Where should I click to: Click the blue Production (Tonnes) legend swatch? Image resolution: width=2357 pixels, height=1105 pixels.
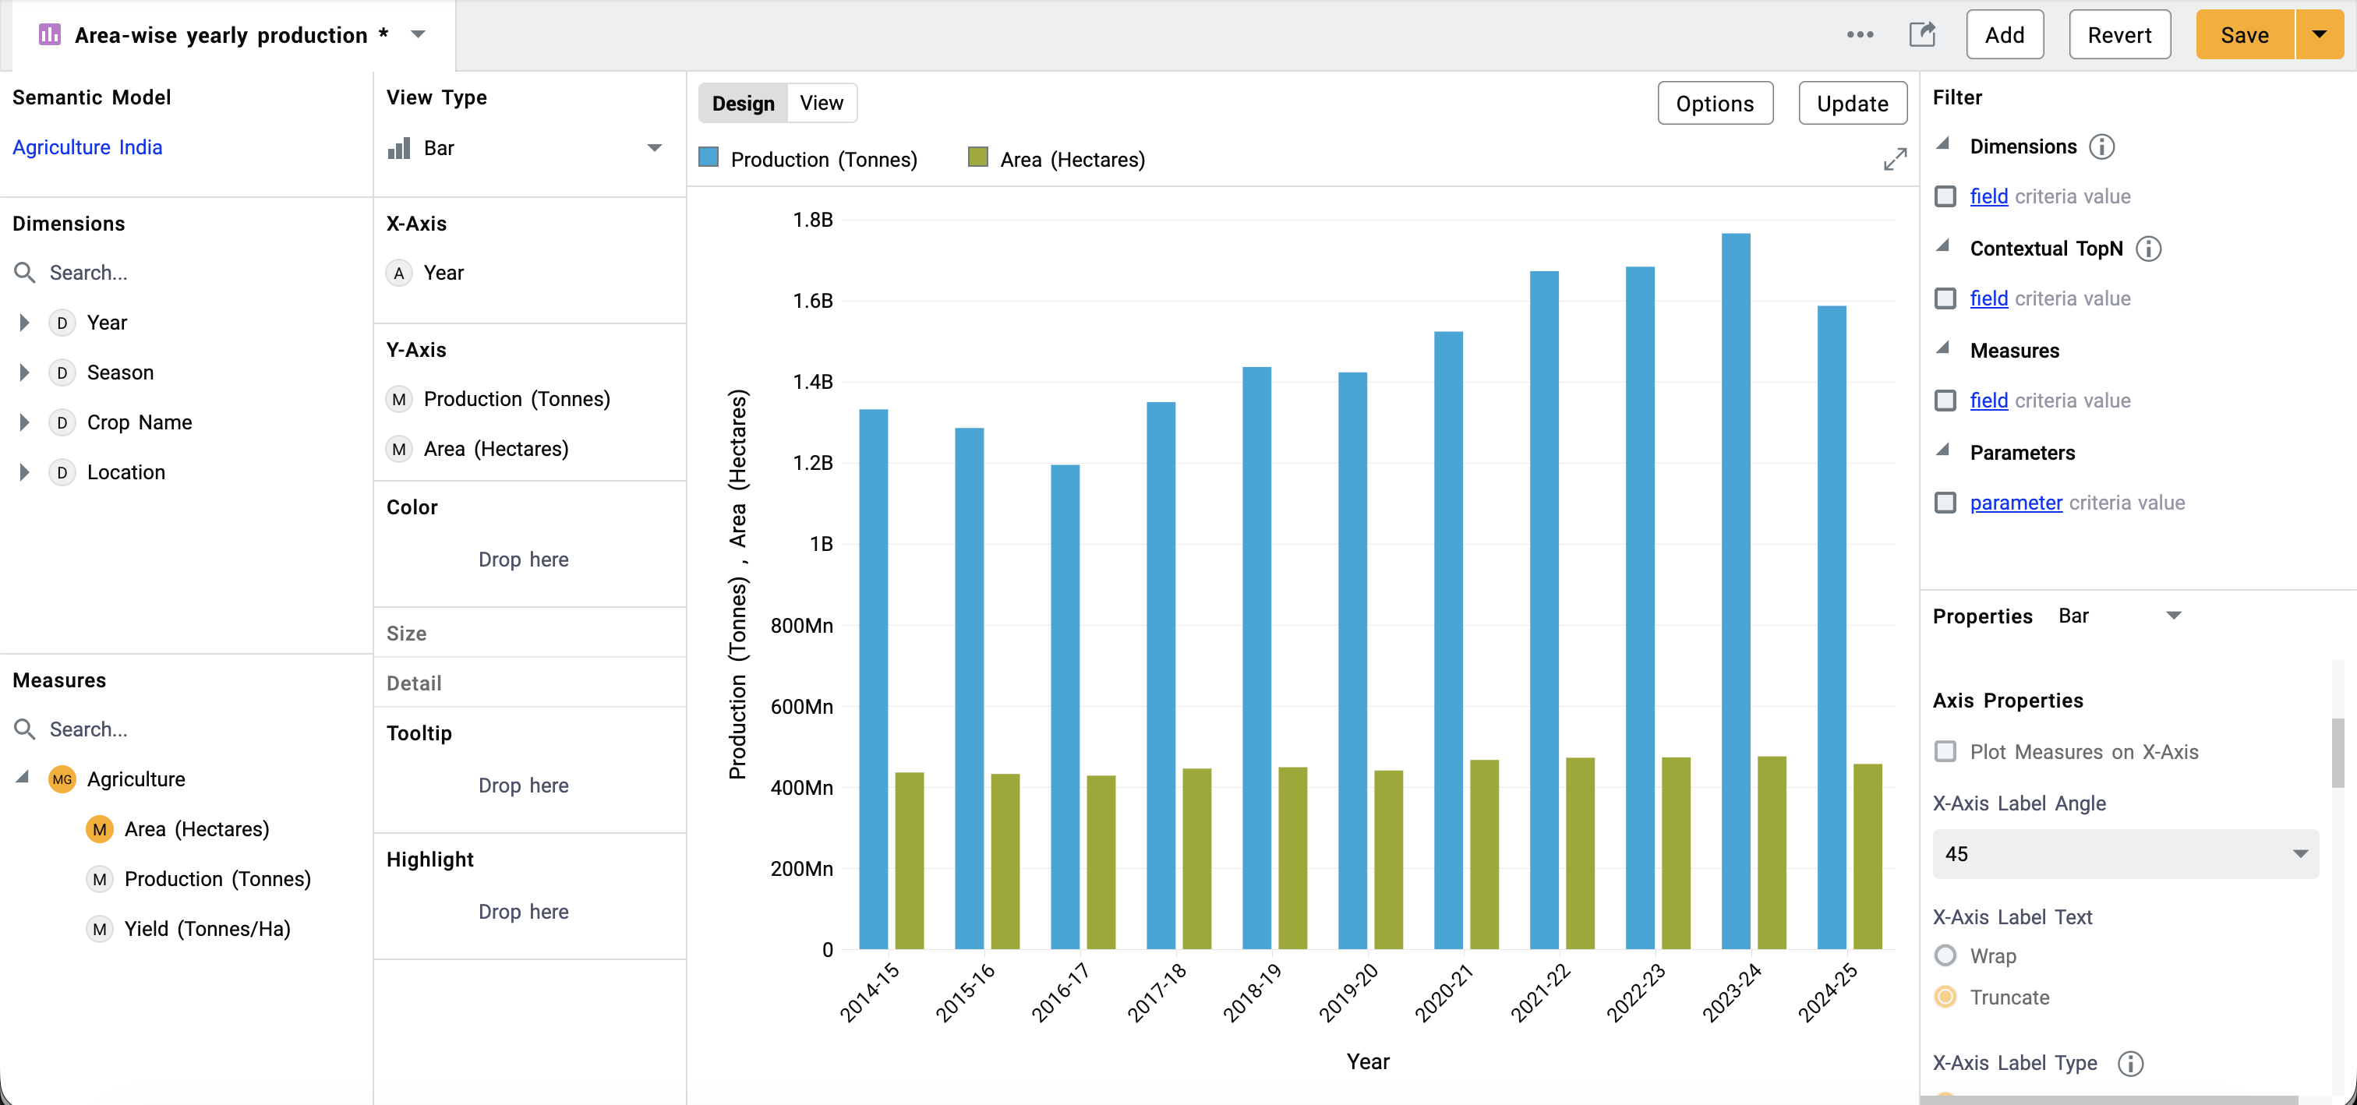[709, 157]
